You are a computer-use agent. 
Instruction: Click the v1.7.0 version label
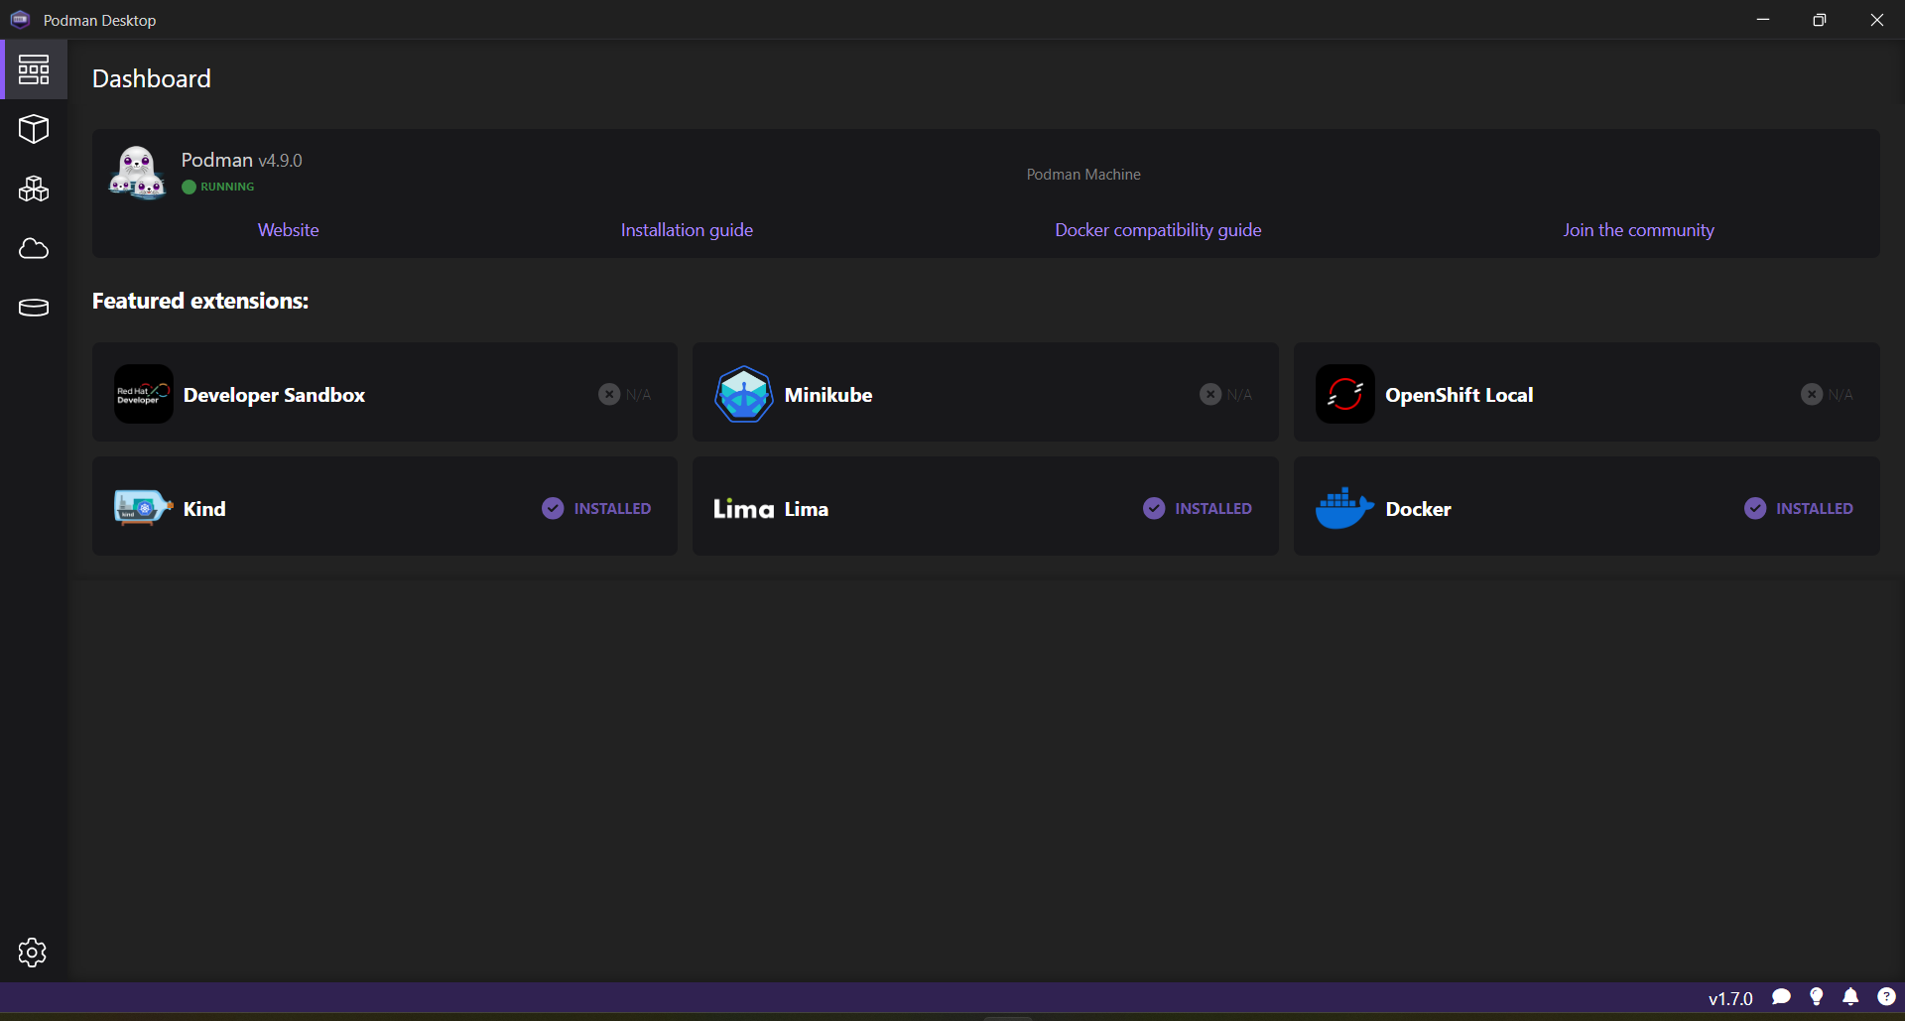tap(1730, 999)
